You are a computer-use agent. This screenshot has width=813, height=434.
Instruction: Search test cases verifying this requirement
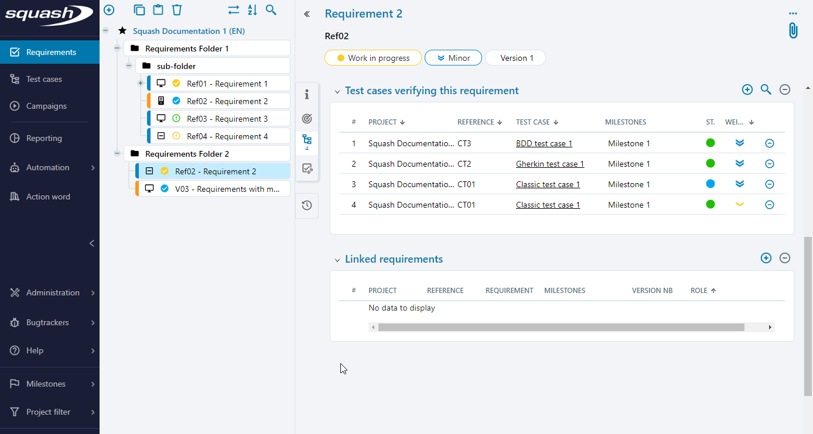[766, 89]
